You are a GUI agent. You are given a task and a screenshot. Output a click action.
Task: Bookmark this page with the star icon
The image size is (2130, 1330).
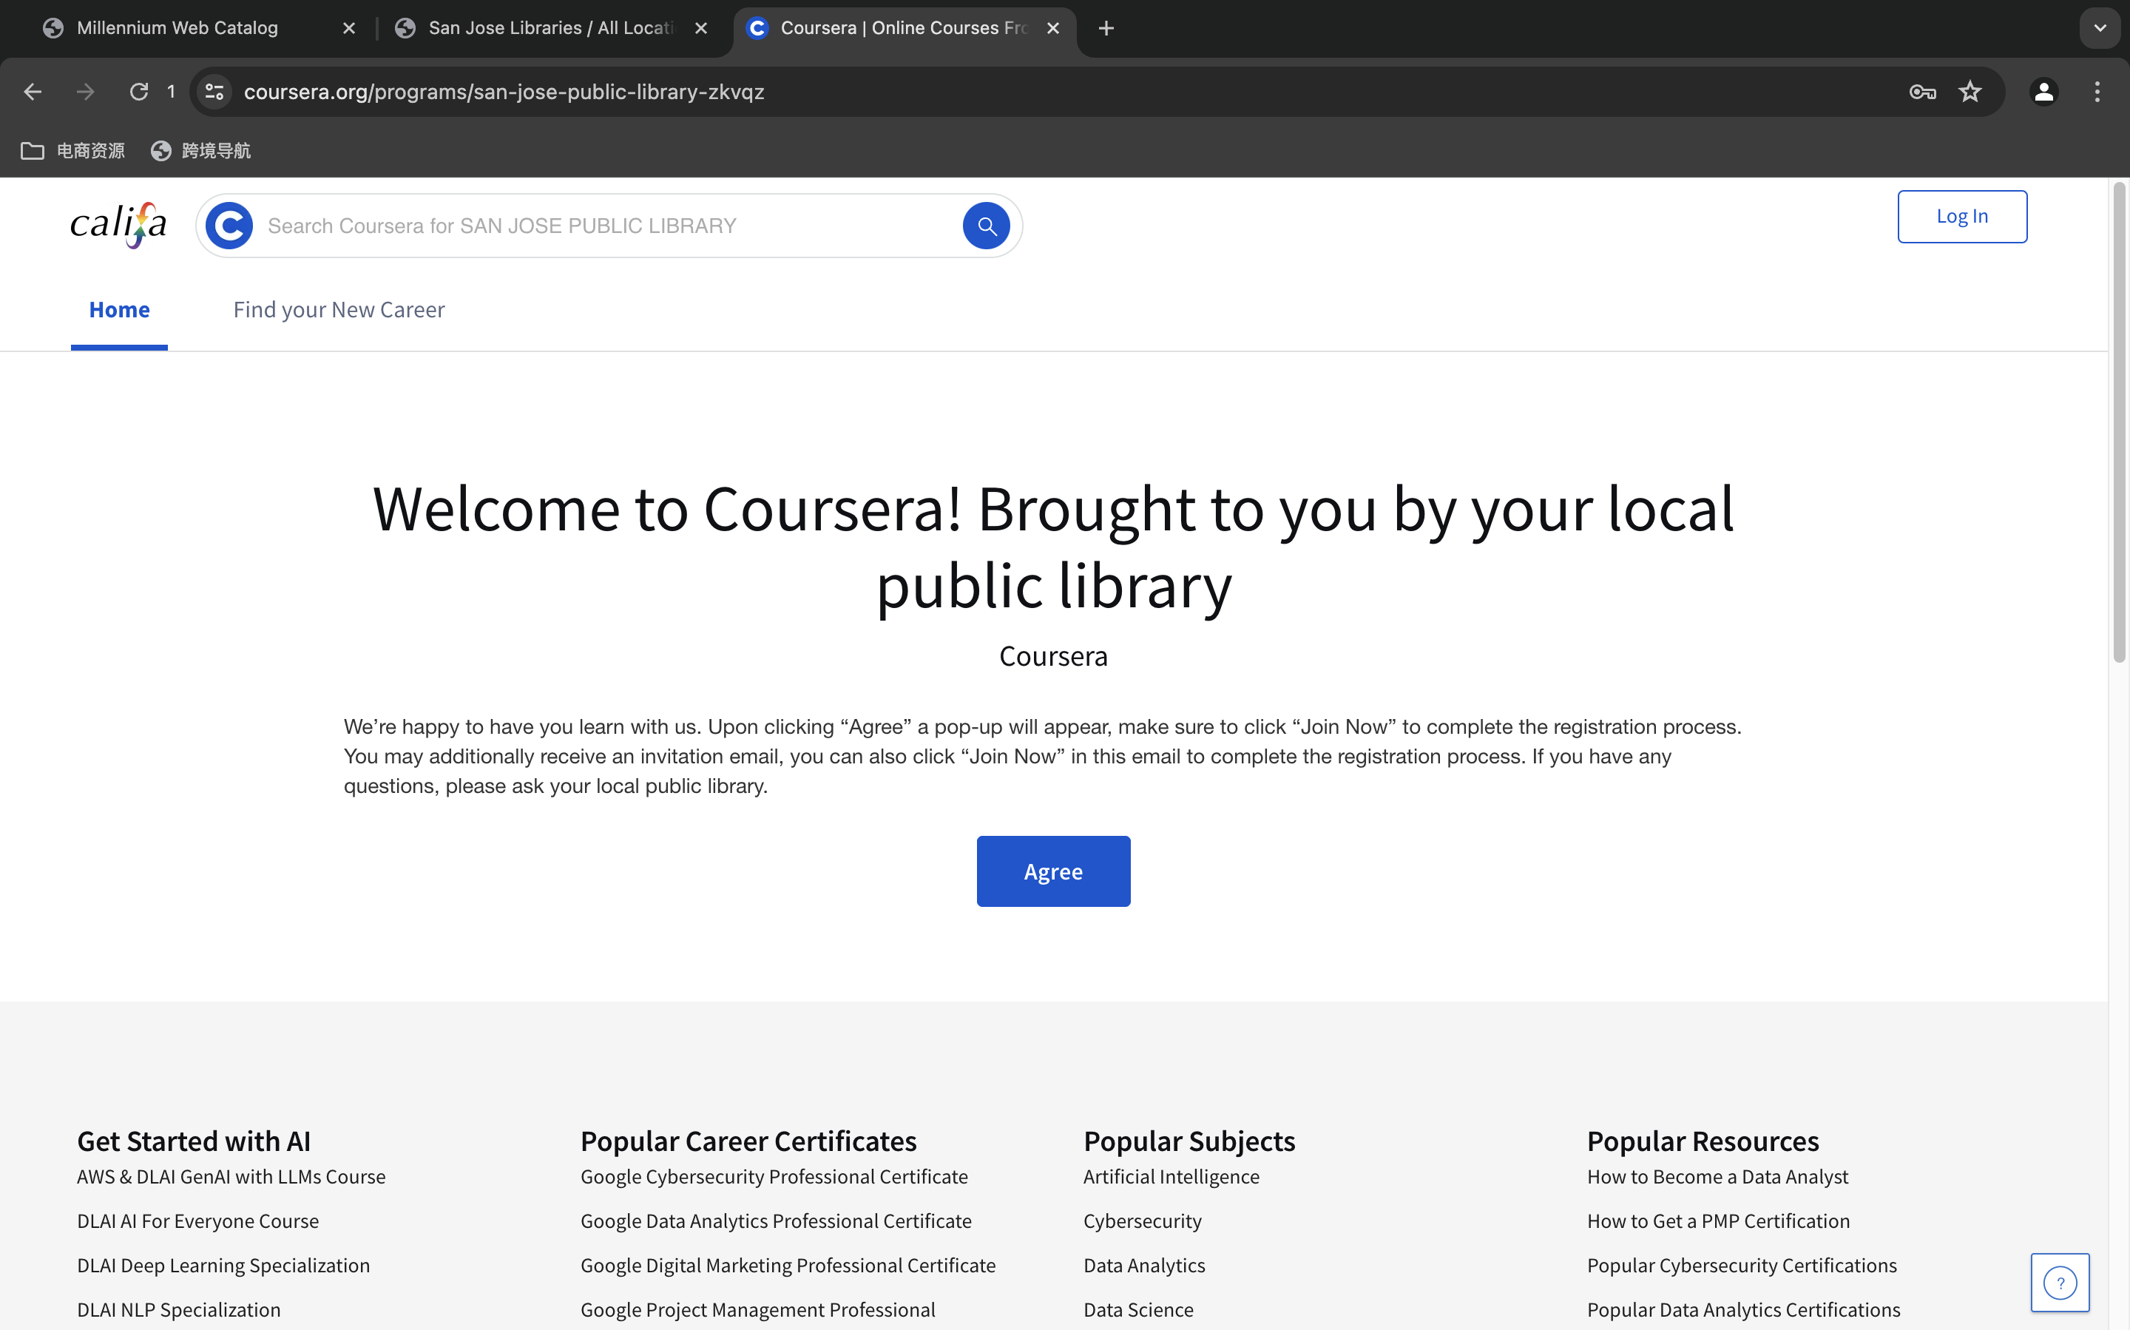pos(1970,92)
